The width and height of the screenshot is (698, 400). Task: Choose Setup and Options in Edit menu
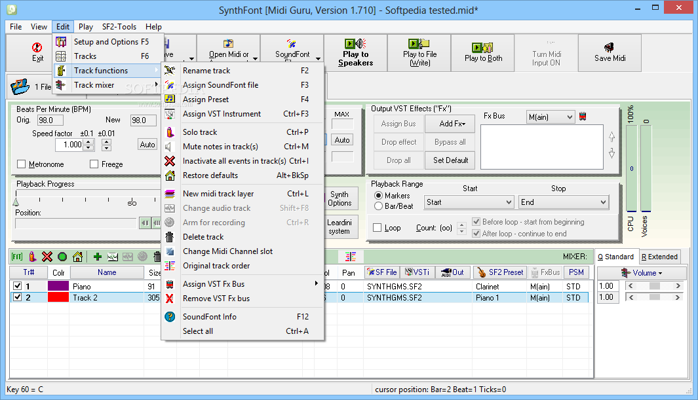pyautogui.click(x=107, y=42)
